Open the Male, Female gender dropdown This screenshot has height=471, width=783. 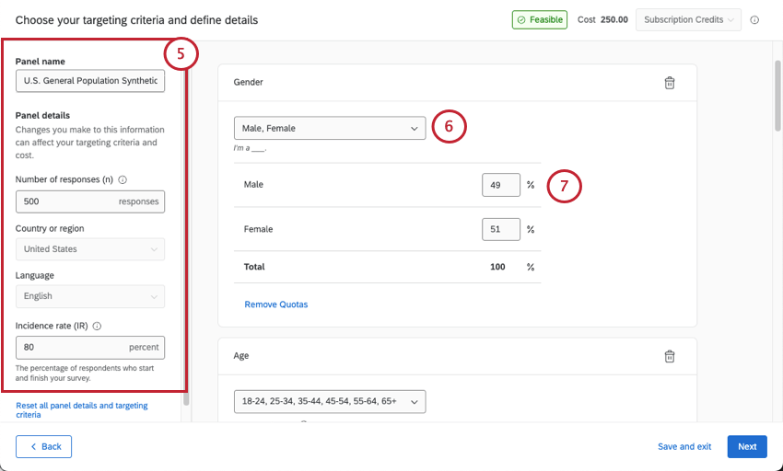(x=329, y=129)
